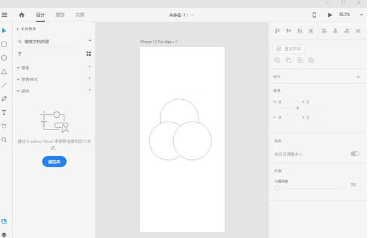The width and height of the screenshot is (368, 238).
Task: Collapse the 字符样式 (Character Styles) section
Action: (19, 79)
